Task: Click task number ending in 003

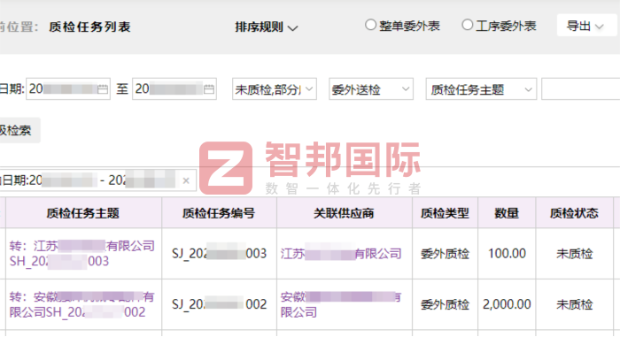Action: tap(219, 253)
